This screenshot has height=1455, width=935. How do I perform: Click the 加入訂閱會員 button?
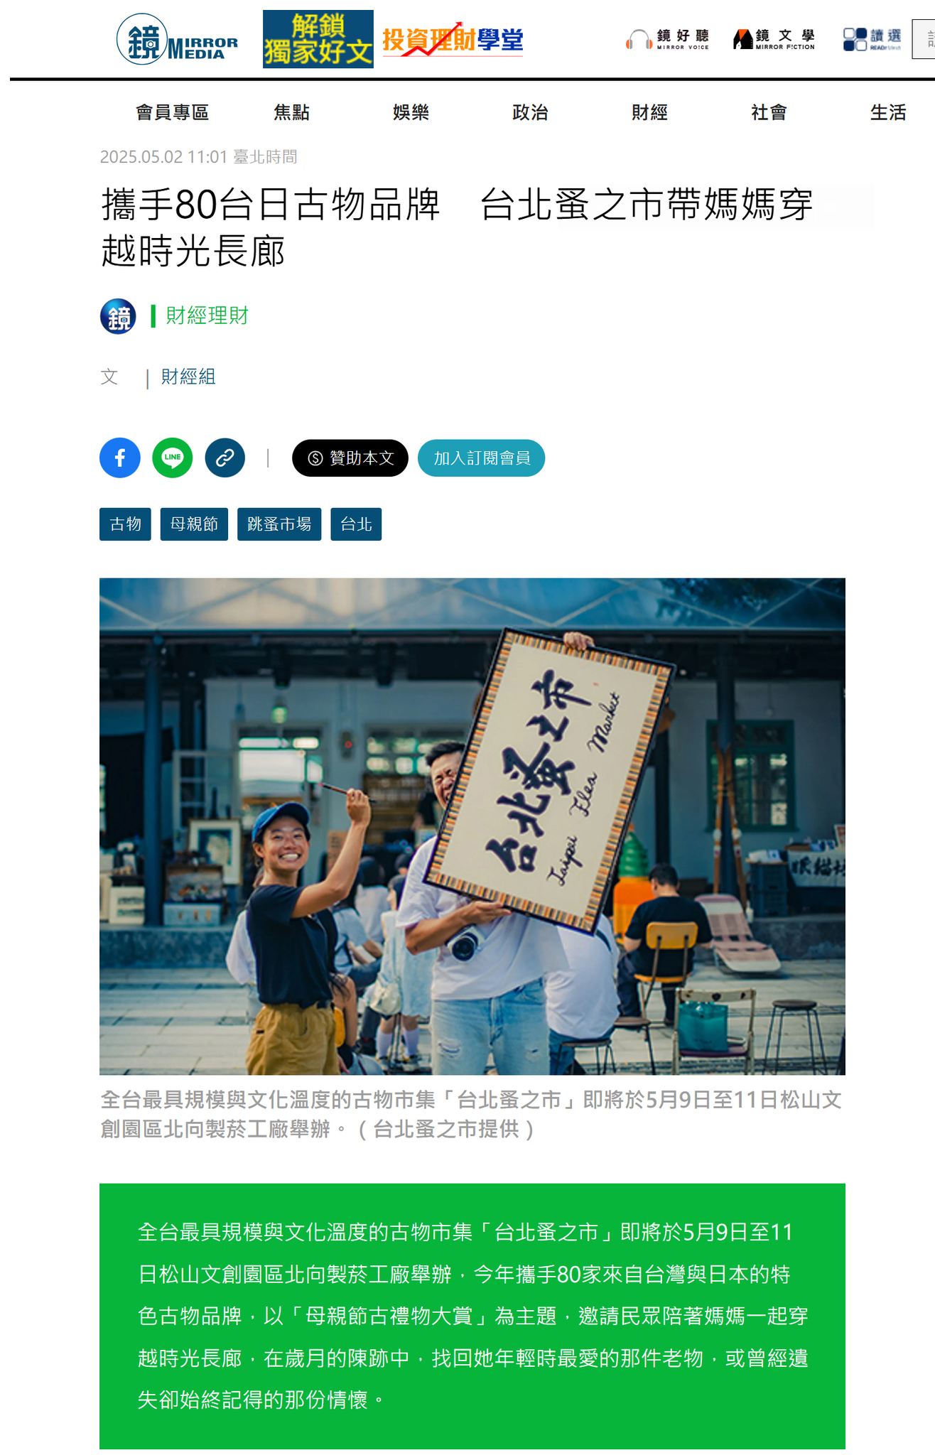482,458
